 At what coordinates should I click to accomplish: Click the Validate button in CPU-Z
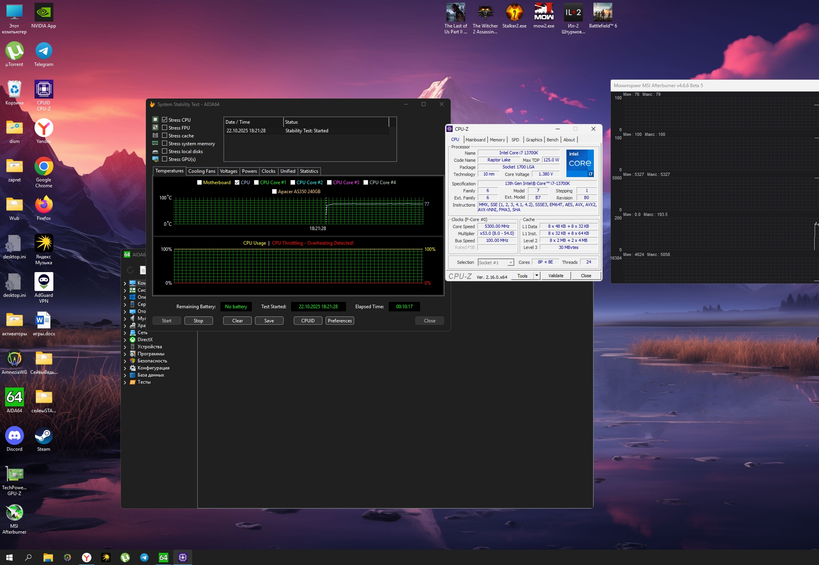pyautogui.click(x=555, y=276)
